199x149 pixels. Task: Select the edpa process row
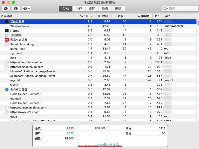click(98, 117)
